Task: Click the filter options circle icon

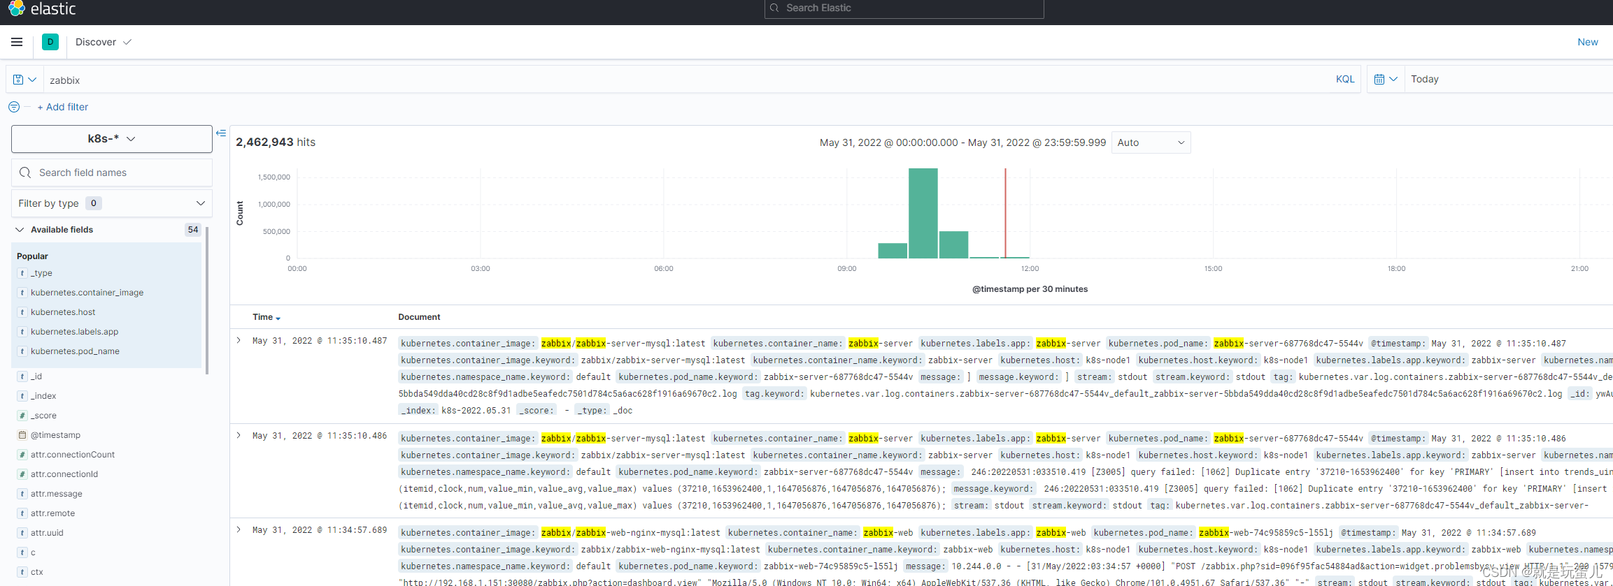Action: click(x=14, y=107)
